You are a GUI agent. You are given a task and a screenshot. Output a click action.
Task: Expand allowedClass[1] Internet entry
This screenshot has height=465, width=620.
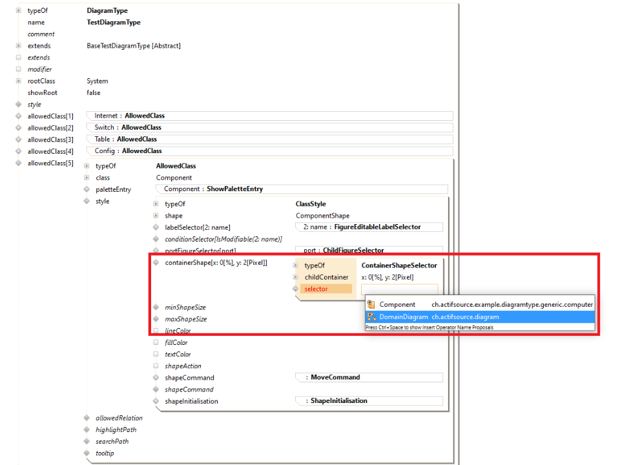[x=19, y=116]
